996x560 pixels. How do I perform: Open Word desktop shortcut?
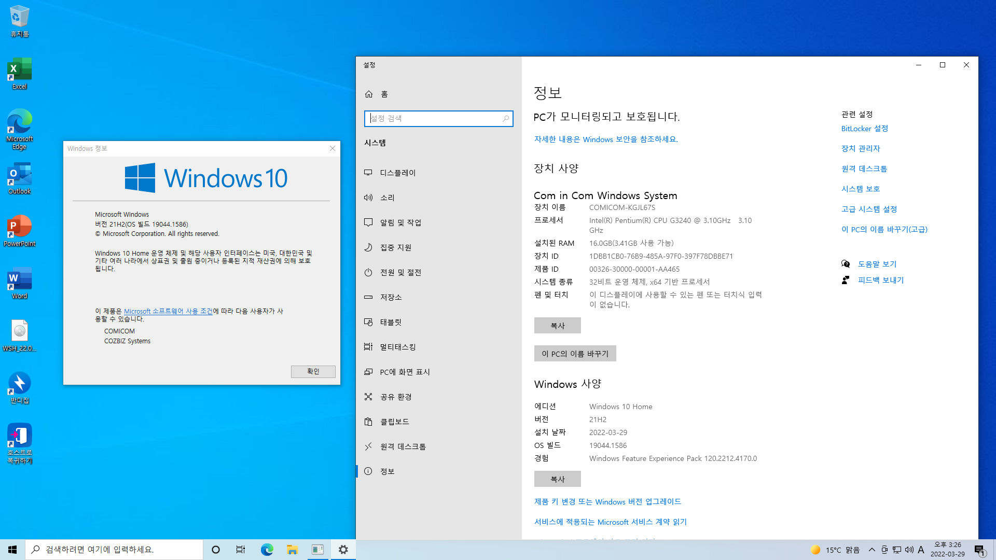19,283
